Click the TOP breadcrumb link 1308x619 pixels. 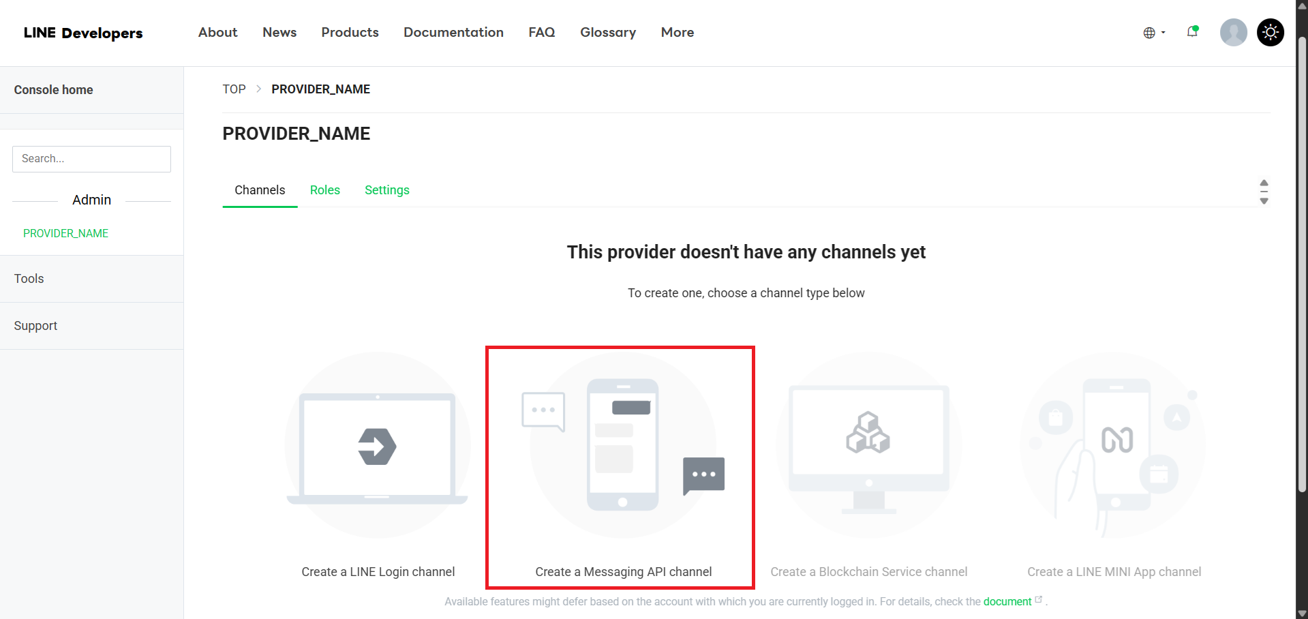tap(234, 89)
